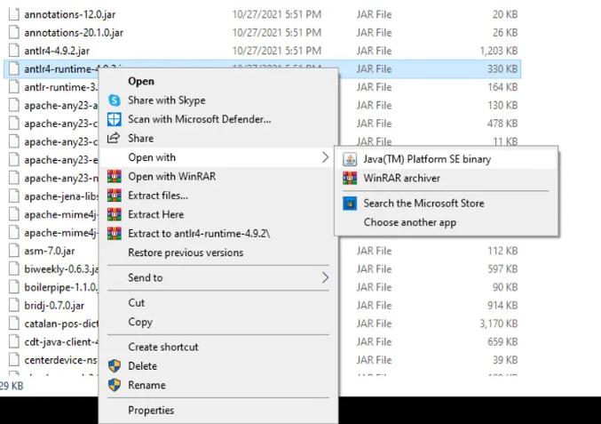Select the Share menu entry
The height and width of the screenshot is (424, 601).
point(218,138)
